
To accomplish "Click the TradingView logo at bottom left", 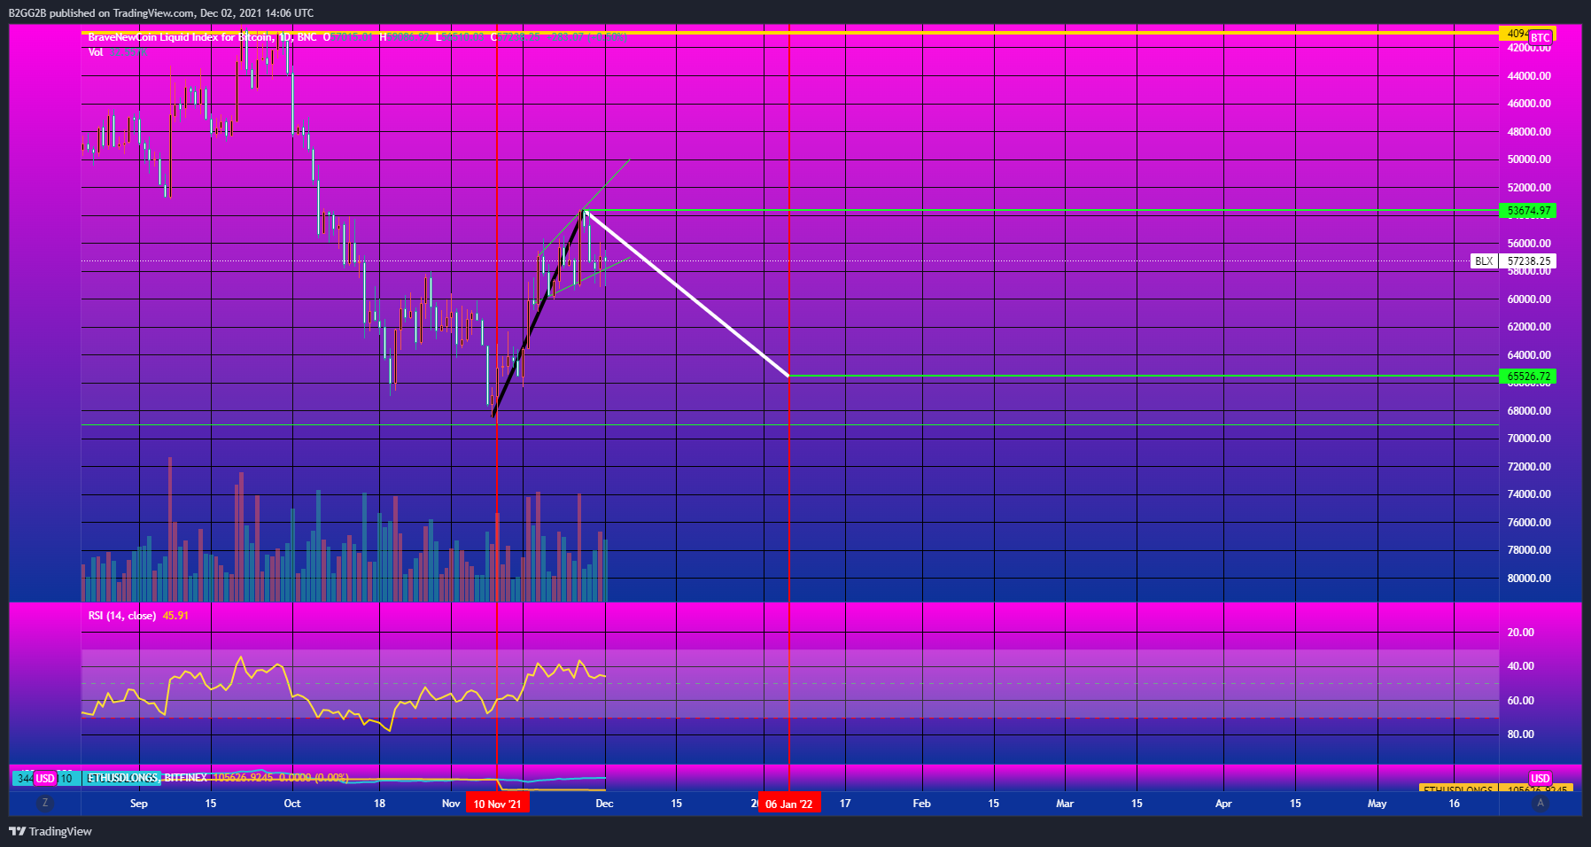I will click(50, 831).
